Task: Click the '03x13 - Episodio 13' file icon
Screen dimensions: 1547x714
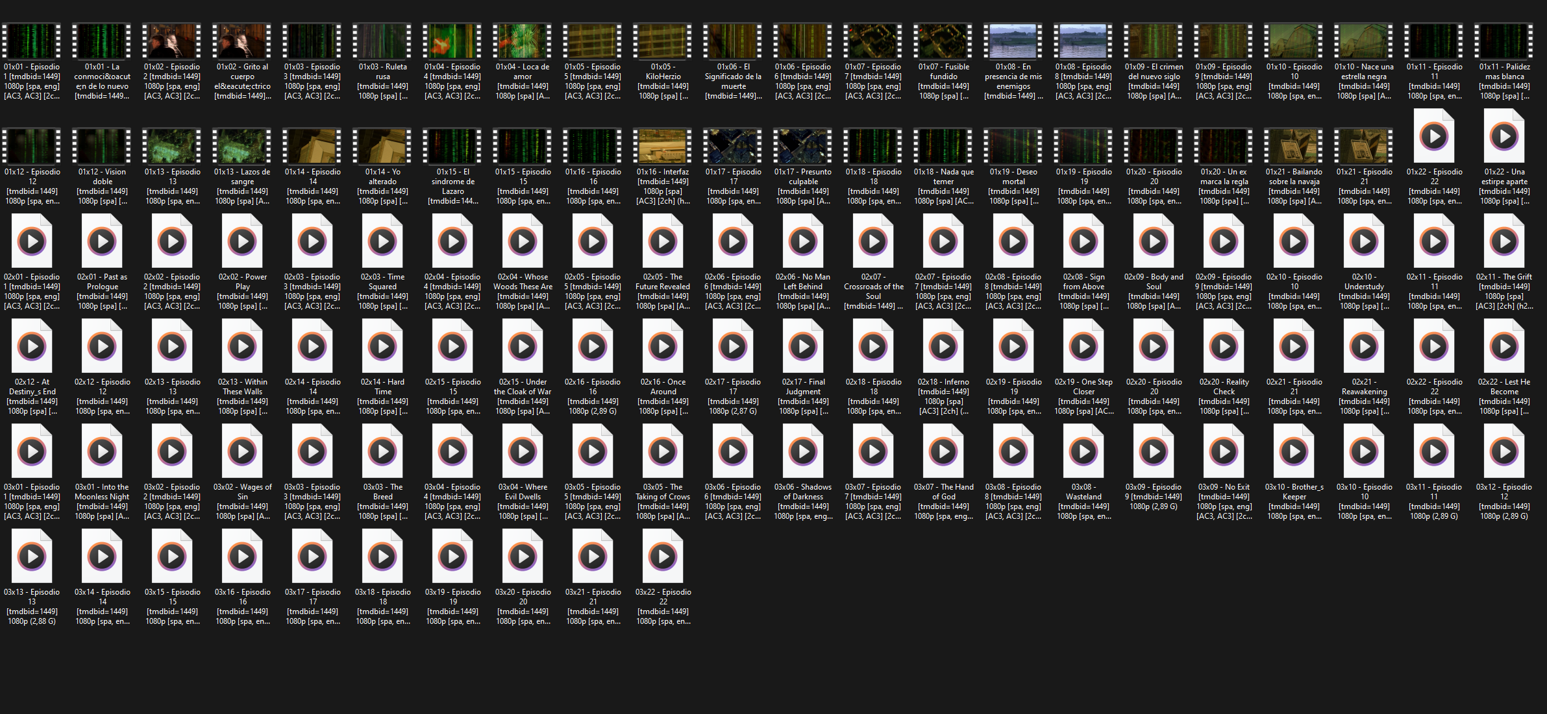Action: pos(32,556)
